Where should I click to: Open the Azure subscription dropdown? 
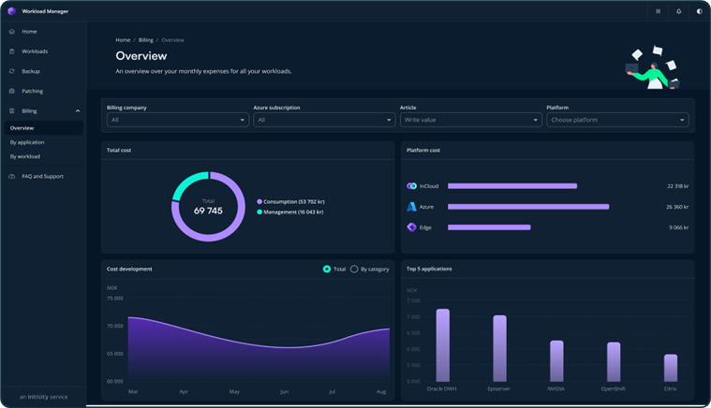coord(323,120)
